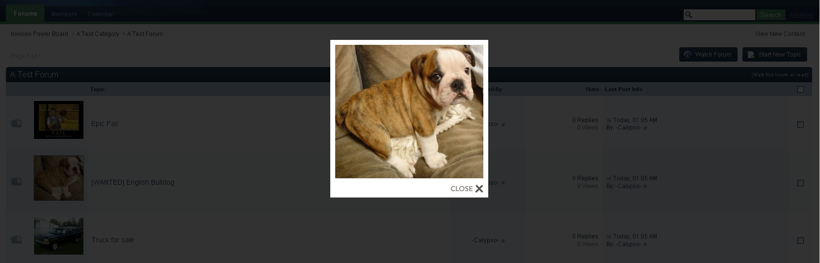The width and height of the screenshot is (820, 263).
Task: Check the English Bulldog topic checkbox
Action: click(x=800, y=183)
